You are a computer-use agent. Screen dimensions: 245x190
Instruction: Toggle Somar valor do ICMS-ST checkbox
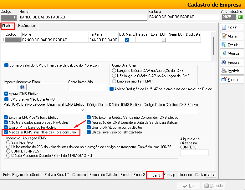coord(6,65)
